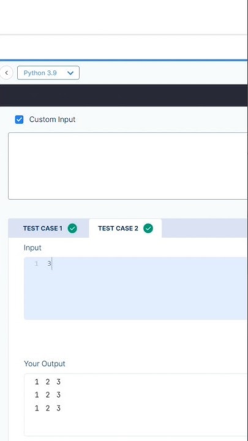Switch to the TEST CASE 1 tab
Image resolution: width=248 pixels, height=441 pixels.
tap(48, 228)
